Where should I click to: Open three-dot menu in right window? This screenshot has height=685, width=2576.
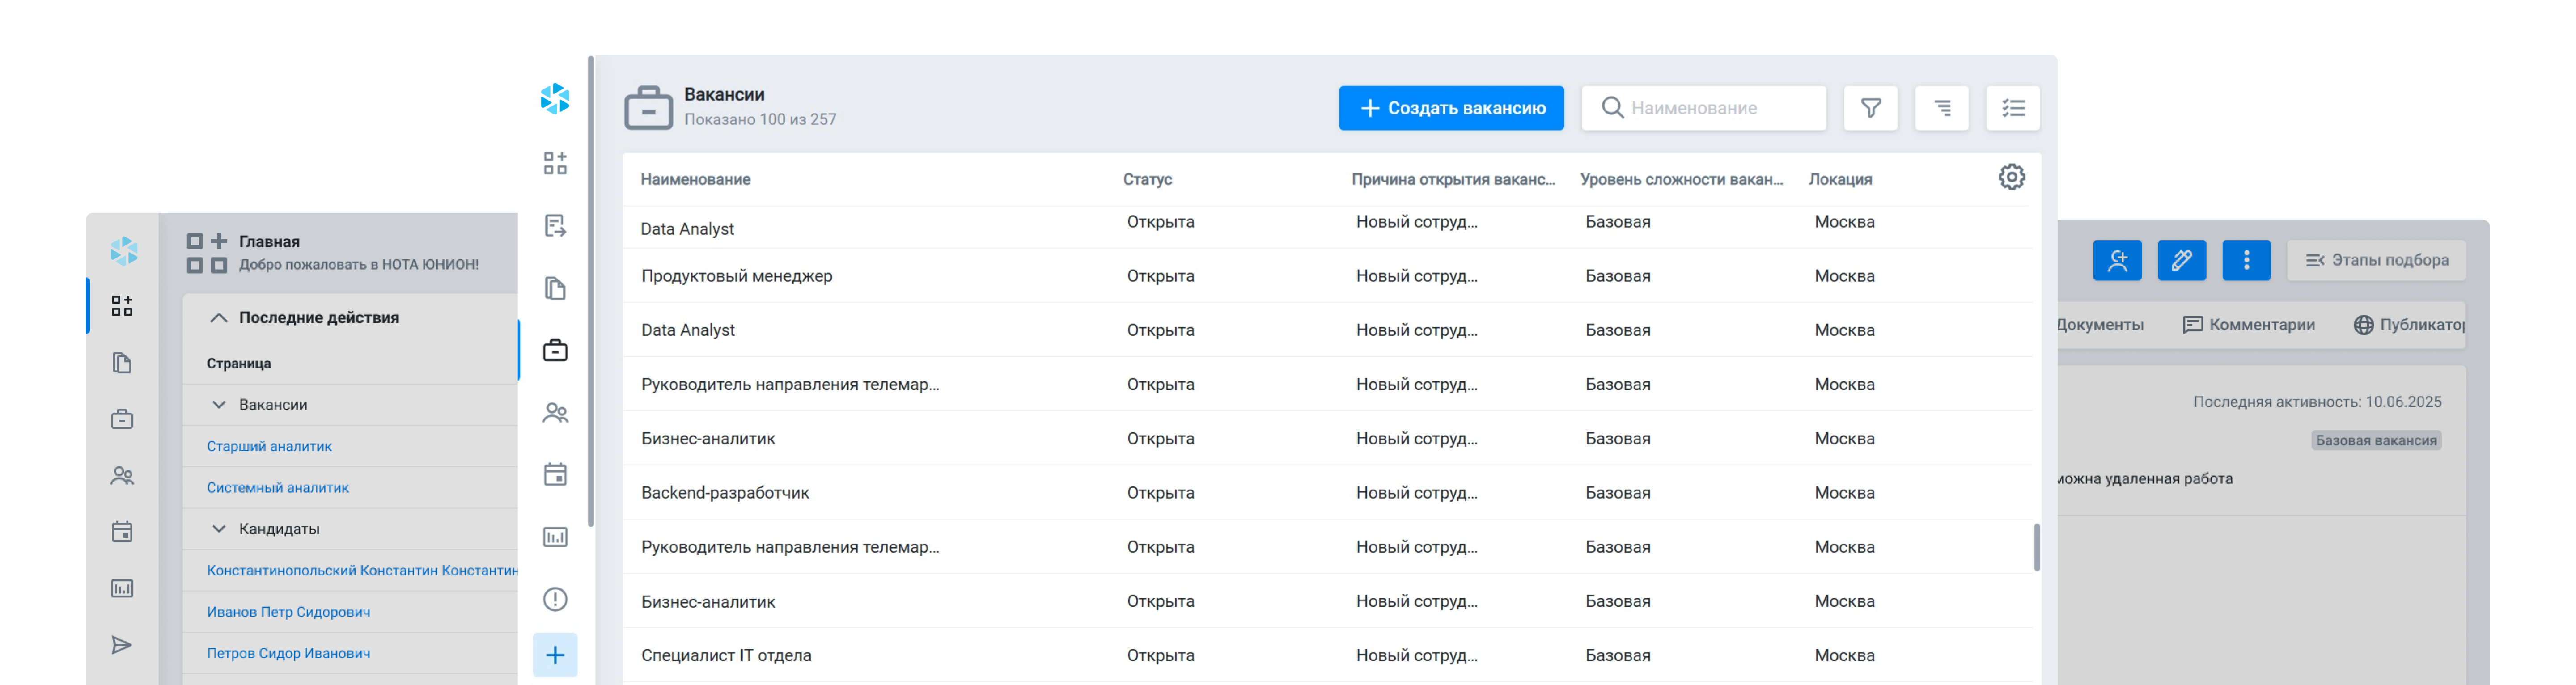(2246, 260)
